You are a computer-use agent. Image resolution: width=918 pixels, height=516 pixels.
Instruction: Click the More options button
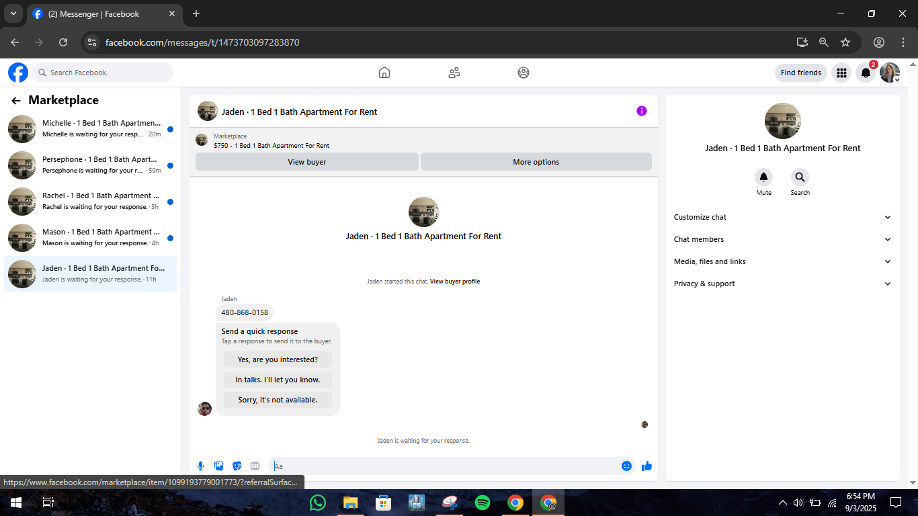coord(536,162)
